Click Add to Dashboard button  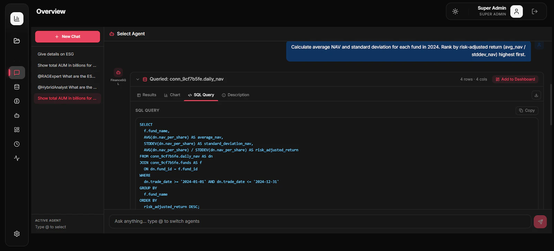coord(515,79)
